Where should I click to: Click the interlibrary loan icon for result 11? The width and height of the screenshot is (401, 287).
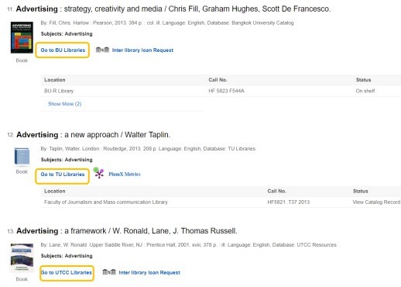click(x=102, y=50)
